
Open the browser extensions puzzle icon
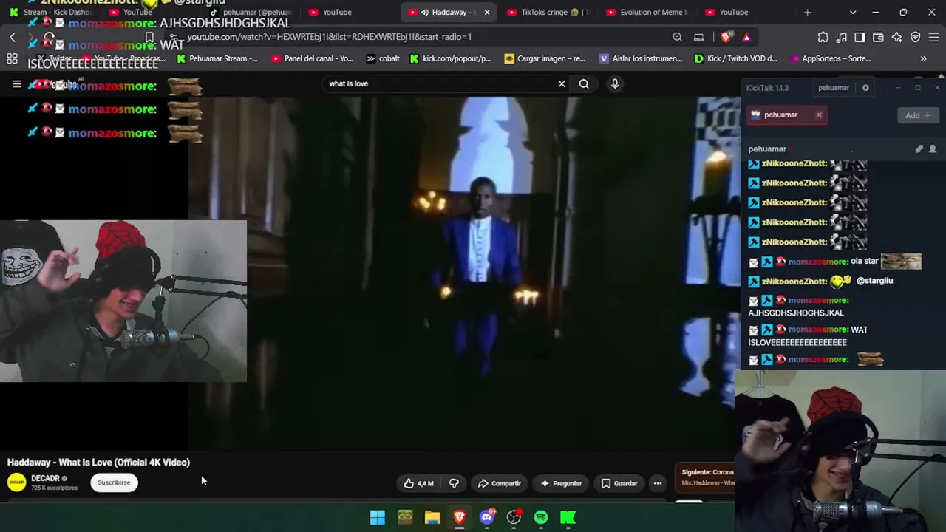[x=823, y=37]
